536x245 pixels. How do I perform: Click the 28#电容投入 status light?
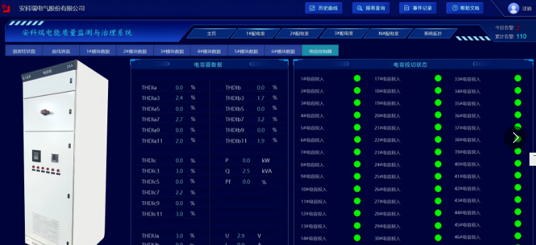coord(438,213)
